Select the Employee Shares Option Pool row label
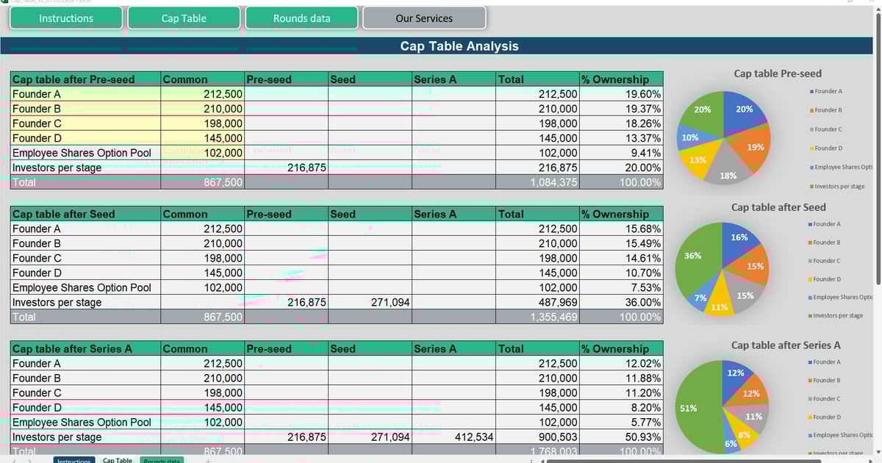 (85, 153)
